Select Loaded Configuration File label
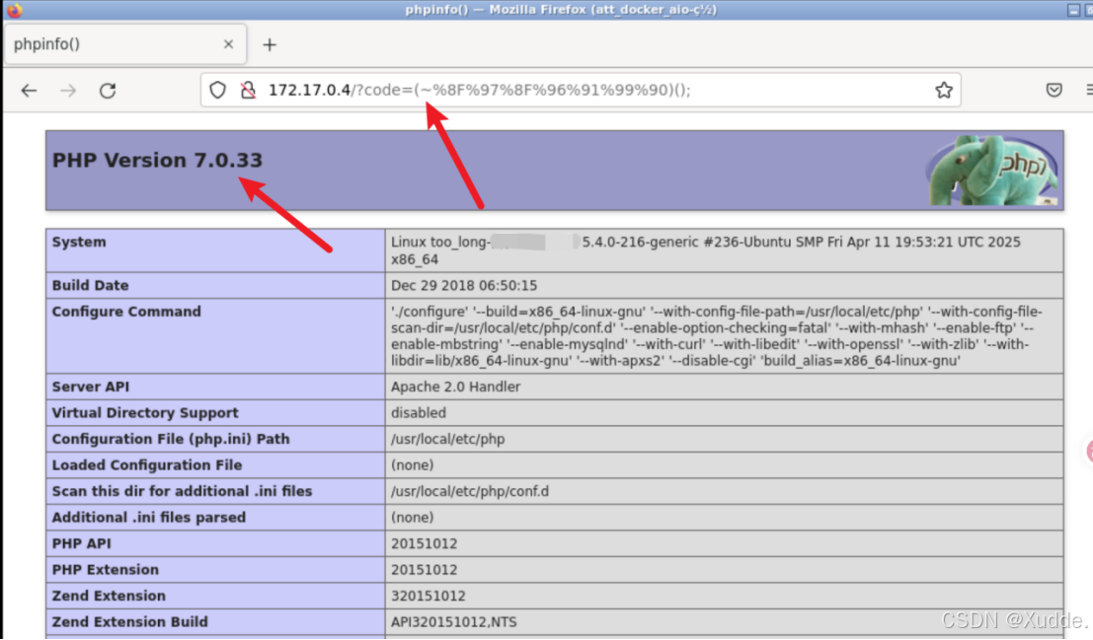This screenshot has height=640, width=1093. (x=147, y=465)
